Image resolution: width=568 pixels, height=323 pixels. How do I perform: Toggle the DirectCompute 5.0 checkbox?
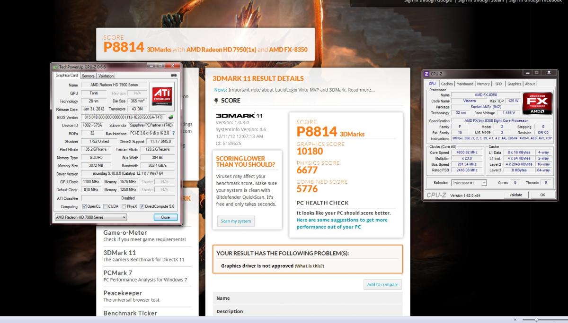pyautogui.click(x=142, y=206)
